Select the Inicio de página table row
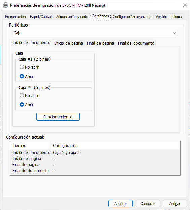 click(x=95, y=159)
